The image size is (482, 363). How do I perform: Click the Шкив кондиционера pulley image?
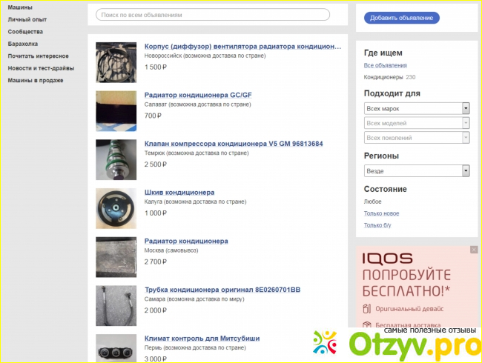(x=116, y=207)
